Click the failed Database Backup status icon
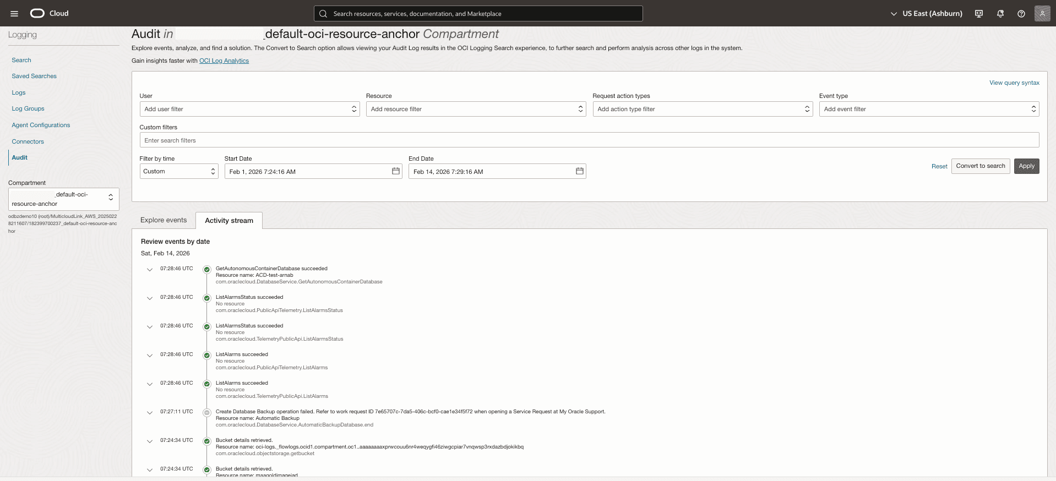The image size is (1056, 481). point(207,413)
